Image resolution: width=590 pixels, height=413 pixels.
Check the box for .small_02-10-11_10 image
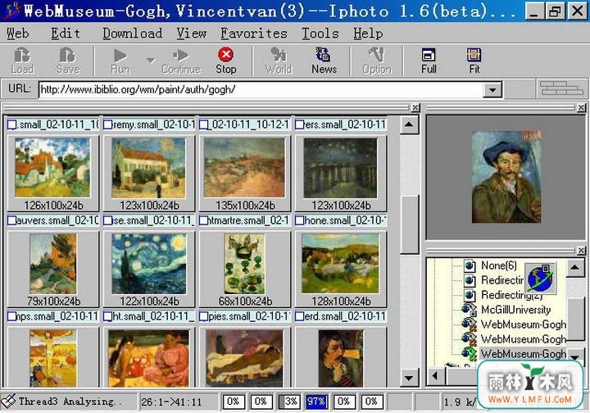tap(12, 124)
